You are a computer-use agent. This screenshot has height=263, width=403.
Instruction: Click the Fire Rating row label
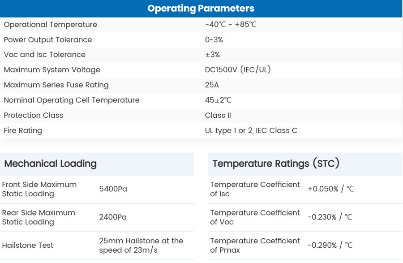point(23,131)
